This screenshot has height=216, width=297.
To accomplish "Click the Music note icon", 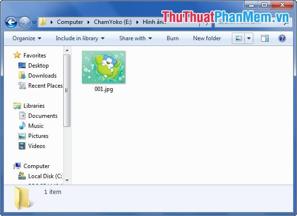I will (x=22, y=125).
